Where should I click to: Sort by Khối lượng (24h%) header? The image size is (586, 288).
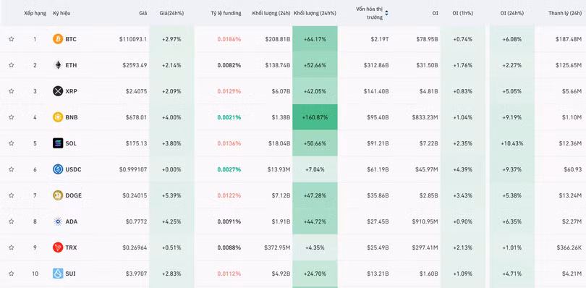pos(315,13)
